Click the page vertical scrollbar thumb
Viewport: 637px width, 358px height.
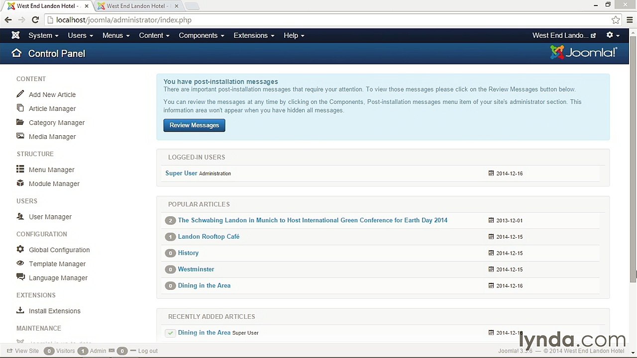[x=633, y=159]
